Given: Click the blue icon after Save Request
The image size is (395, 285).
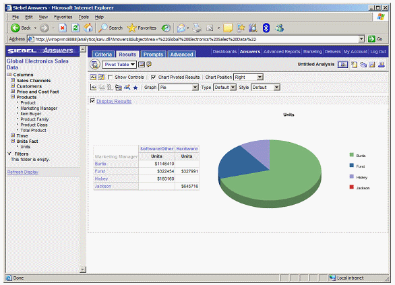Looking at the screenshot, I should pos(382,65).
